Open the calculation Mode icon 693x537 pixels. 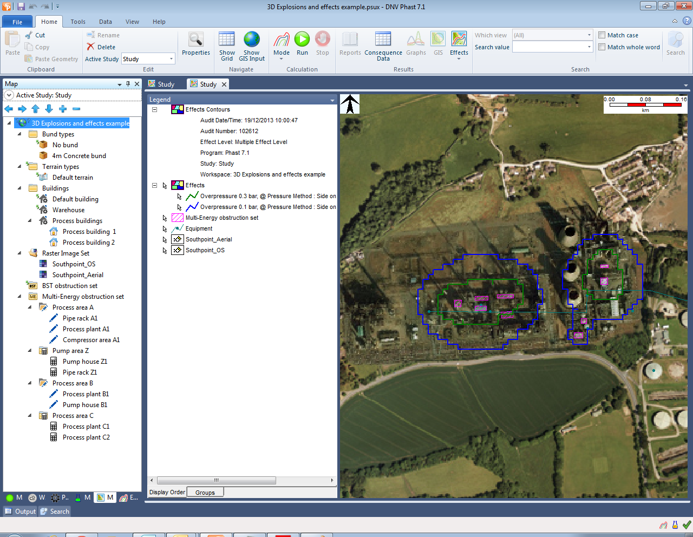pos(282,45)
